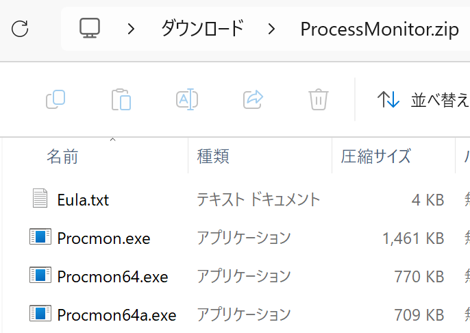Click the Paste toolbar icon

[121, 99]
